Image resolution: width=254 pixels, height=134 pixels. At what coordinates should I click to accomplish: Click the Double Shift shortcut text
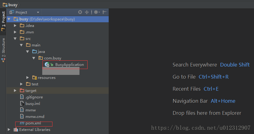(235, 65)
